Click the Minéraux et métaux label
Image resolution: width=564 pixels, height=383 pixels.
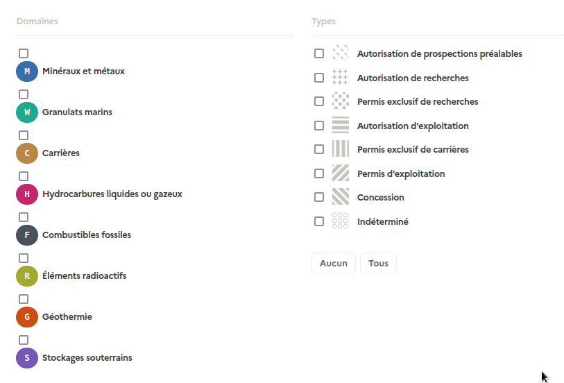click(83, 71)
